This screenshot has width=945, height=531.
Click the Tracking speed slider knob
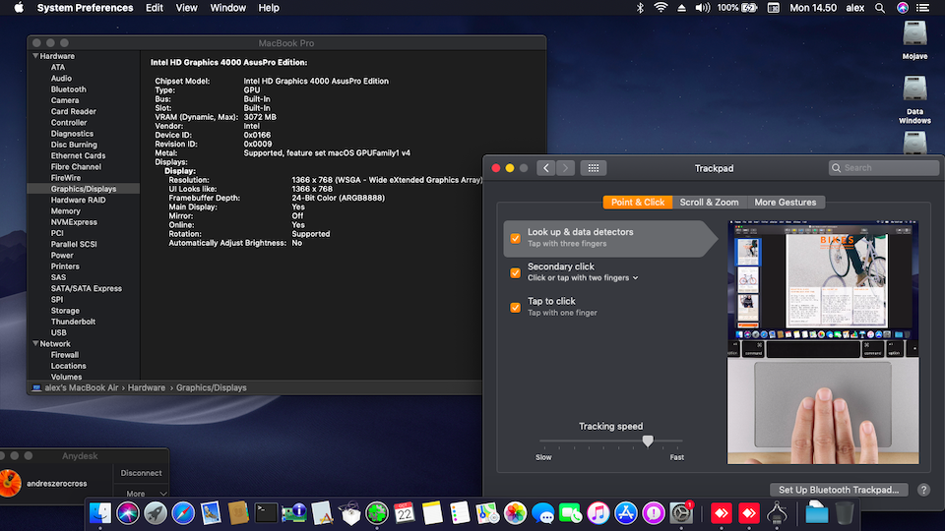point(648,442)
